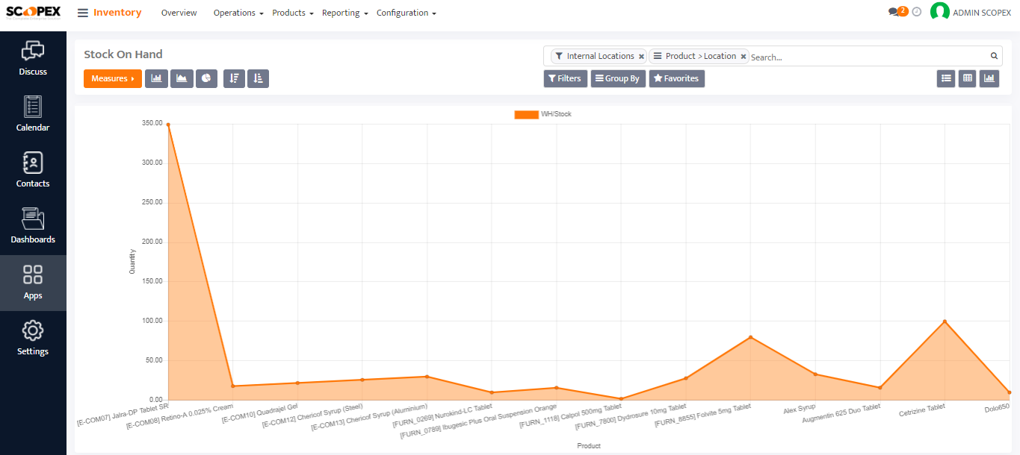Screen dimensions: 1020x455
Task: Open the ADMIN SCOPEX user menu
Action: pos(971,13)
